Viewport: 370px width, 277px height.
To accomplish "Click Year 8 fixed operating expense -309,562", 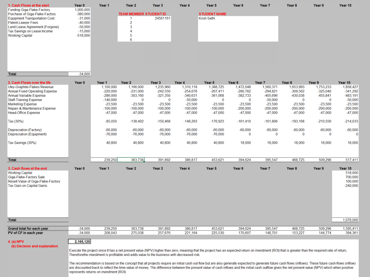I will coord(298,91).
